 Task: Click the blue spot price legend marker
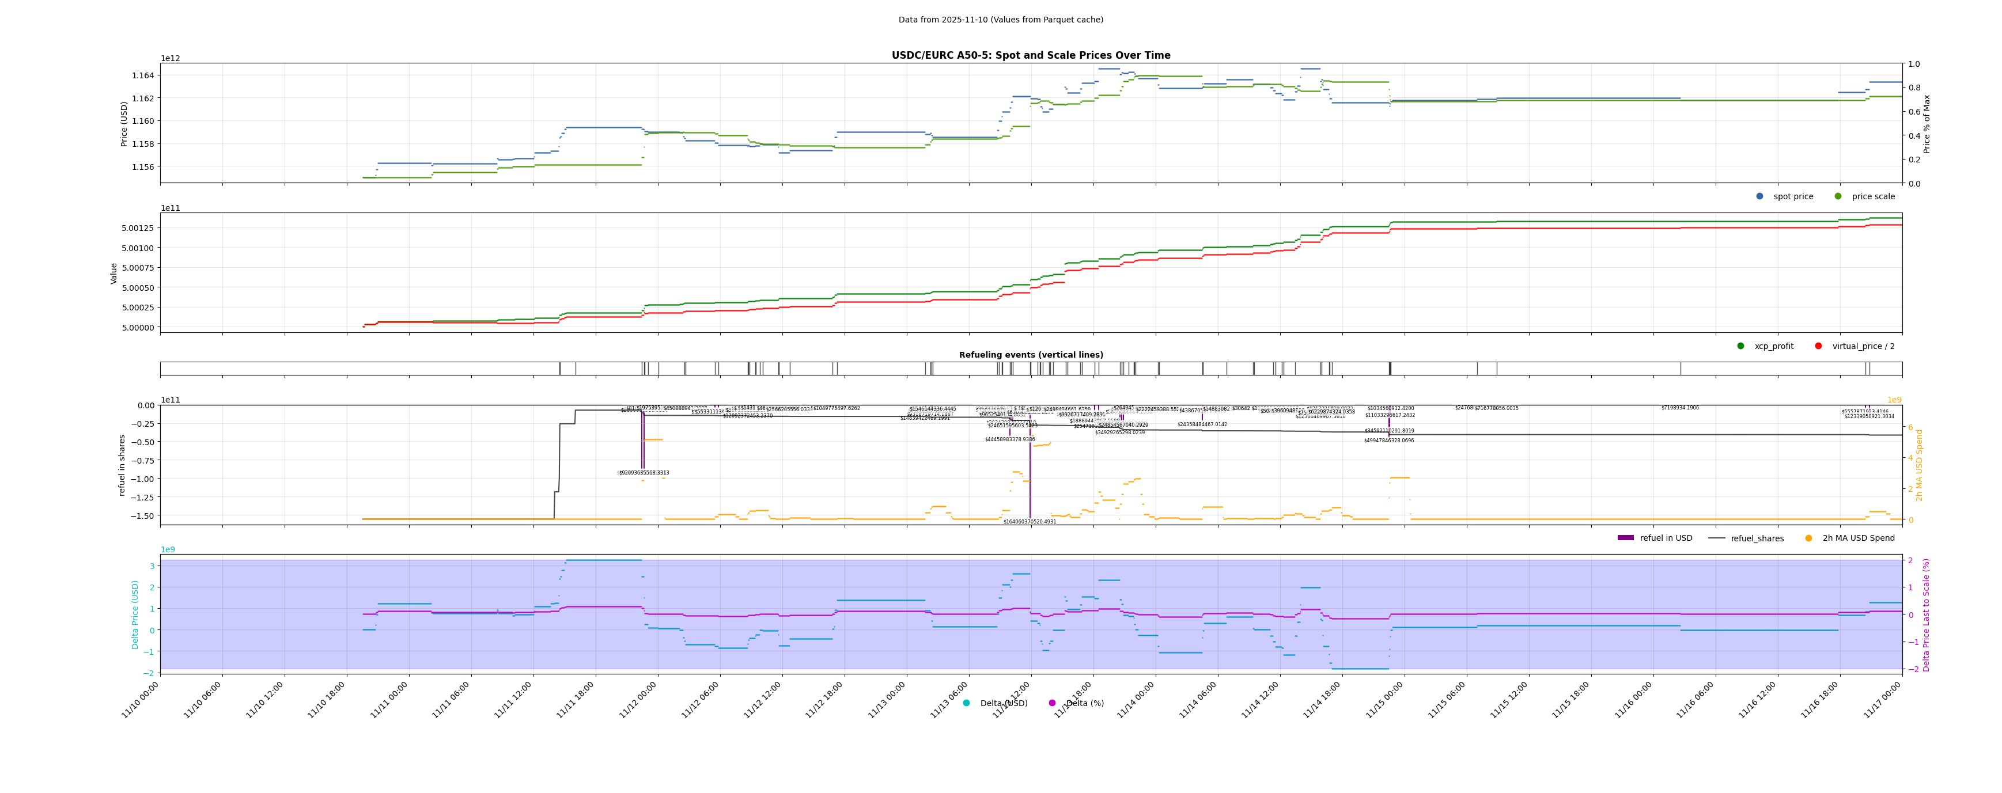tap(1759, 196)
